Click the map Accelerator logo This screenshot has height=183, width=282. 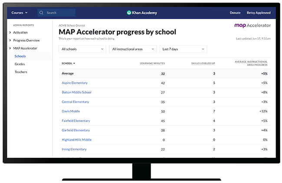coord(252,26)
